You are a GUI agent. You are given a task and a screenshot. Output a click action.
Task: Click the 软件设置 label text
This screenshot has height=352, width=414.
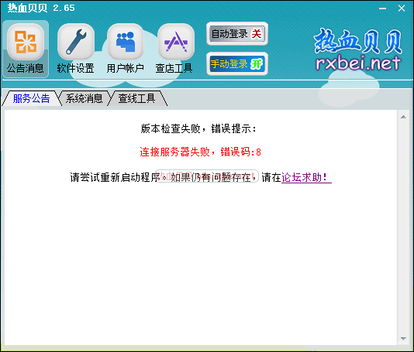click(76, 68)
